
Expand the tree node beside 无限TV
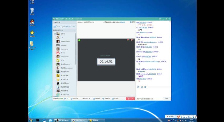coord(55,34)
